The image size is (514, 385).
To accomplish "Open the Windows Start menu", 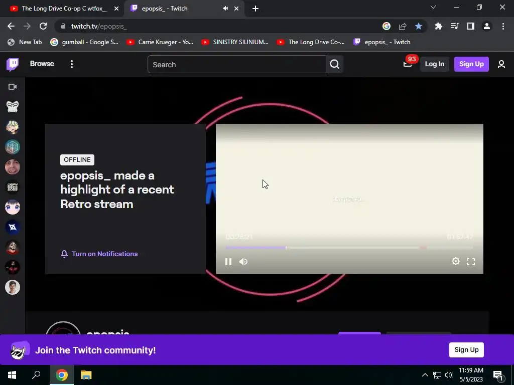I will click(x=12, y=375).
